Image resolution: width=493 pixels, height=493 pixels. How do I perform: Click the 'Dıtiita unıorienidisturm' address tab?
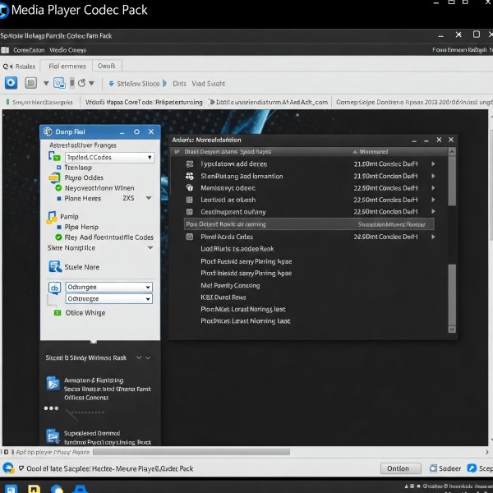click(269, 102)
